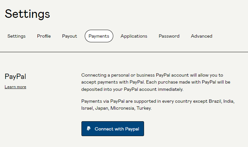Switch to the Password tab

point(169,36)
